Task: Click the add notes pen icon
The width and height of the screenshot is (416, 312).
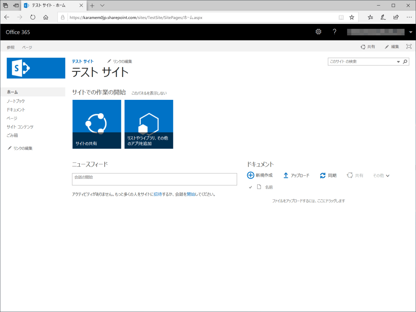Action: [383, 17]
